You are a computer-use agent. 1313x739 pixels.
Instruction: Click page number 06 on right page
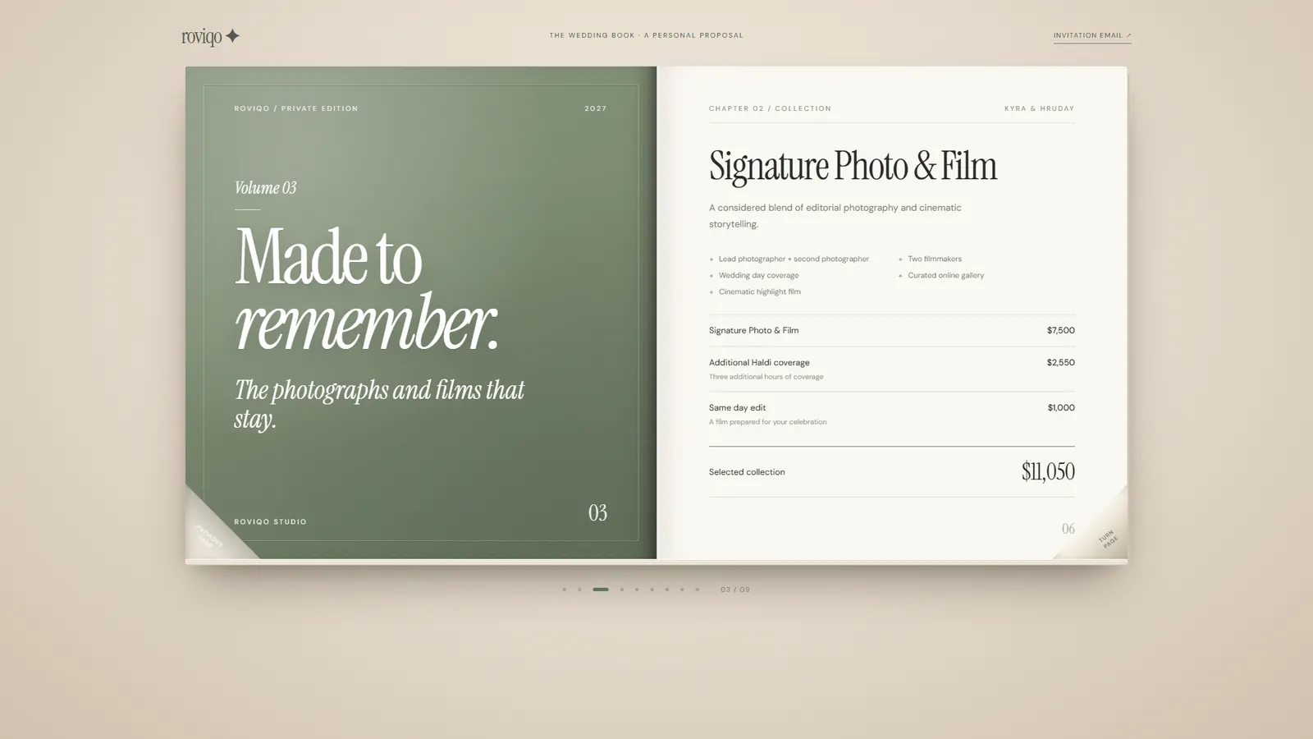tap(1068, 529)
